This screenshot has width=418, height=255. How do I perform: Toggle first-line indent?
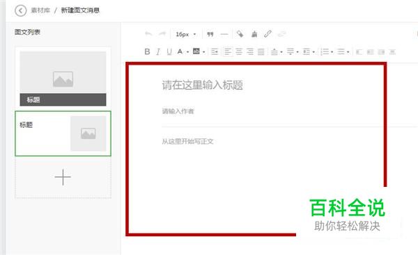tap(215, 51)
